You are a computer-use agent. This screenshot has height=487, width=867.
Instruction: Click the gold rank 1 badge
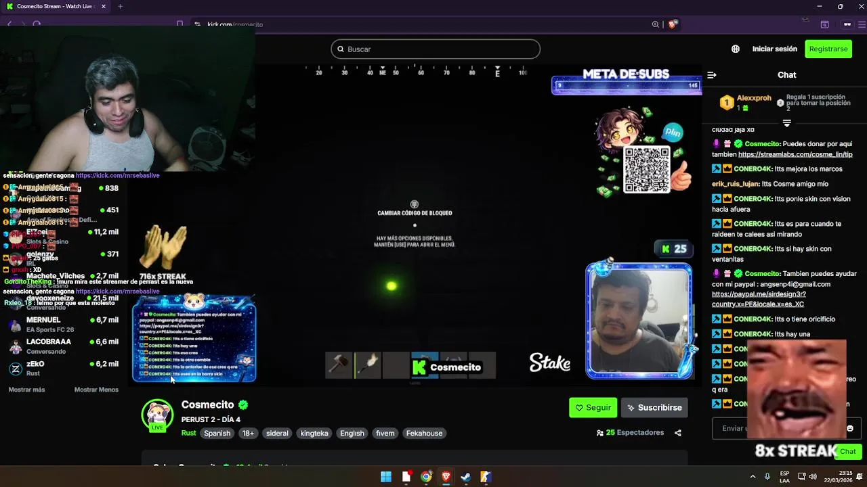click(x=726, y=103)
